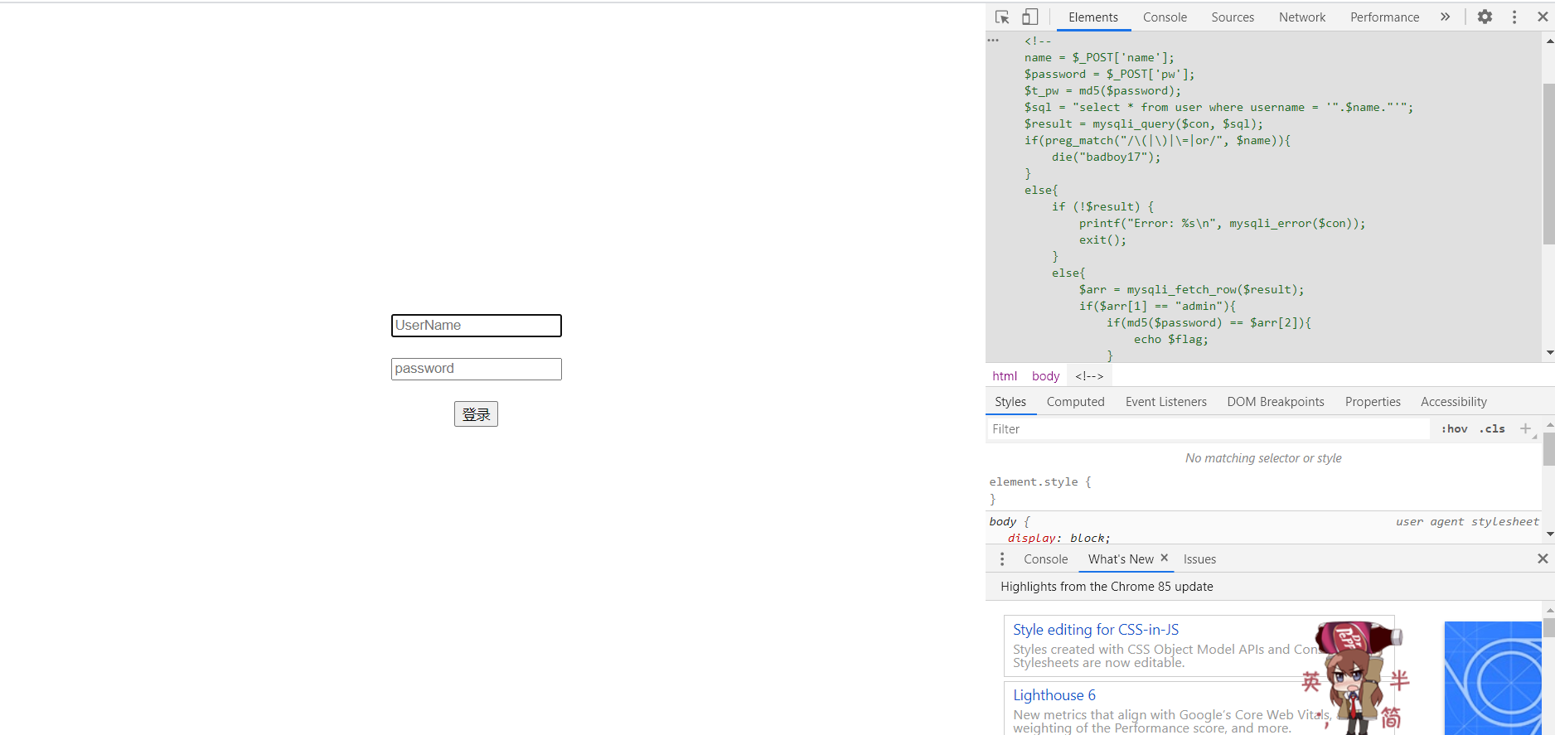
Task: Click the Elements panel scrollbar thumb
Action: 1548,163
